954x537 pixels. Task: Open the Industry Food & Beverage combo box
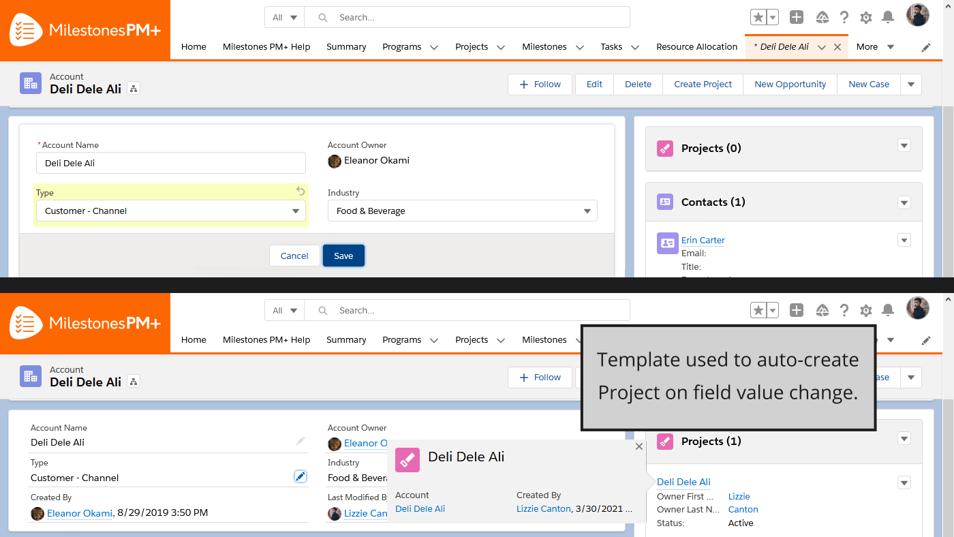463,211
